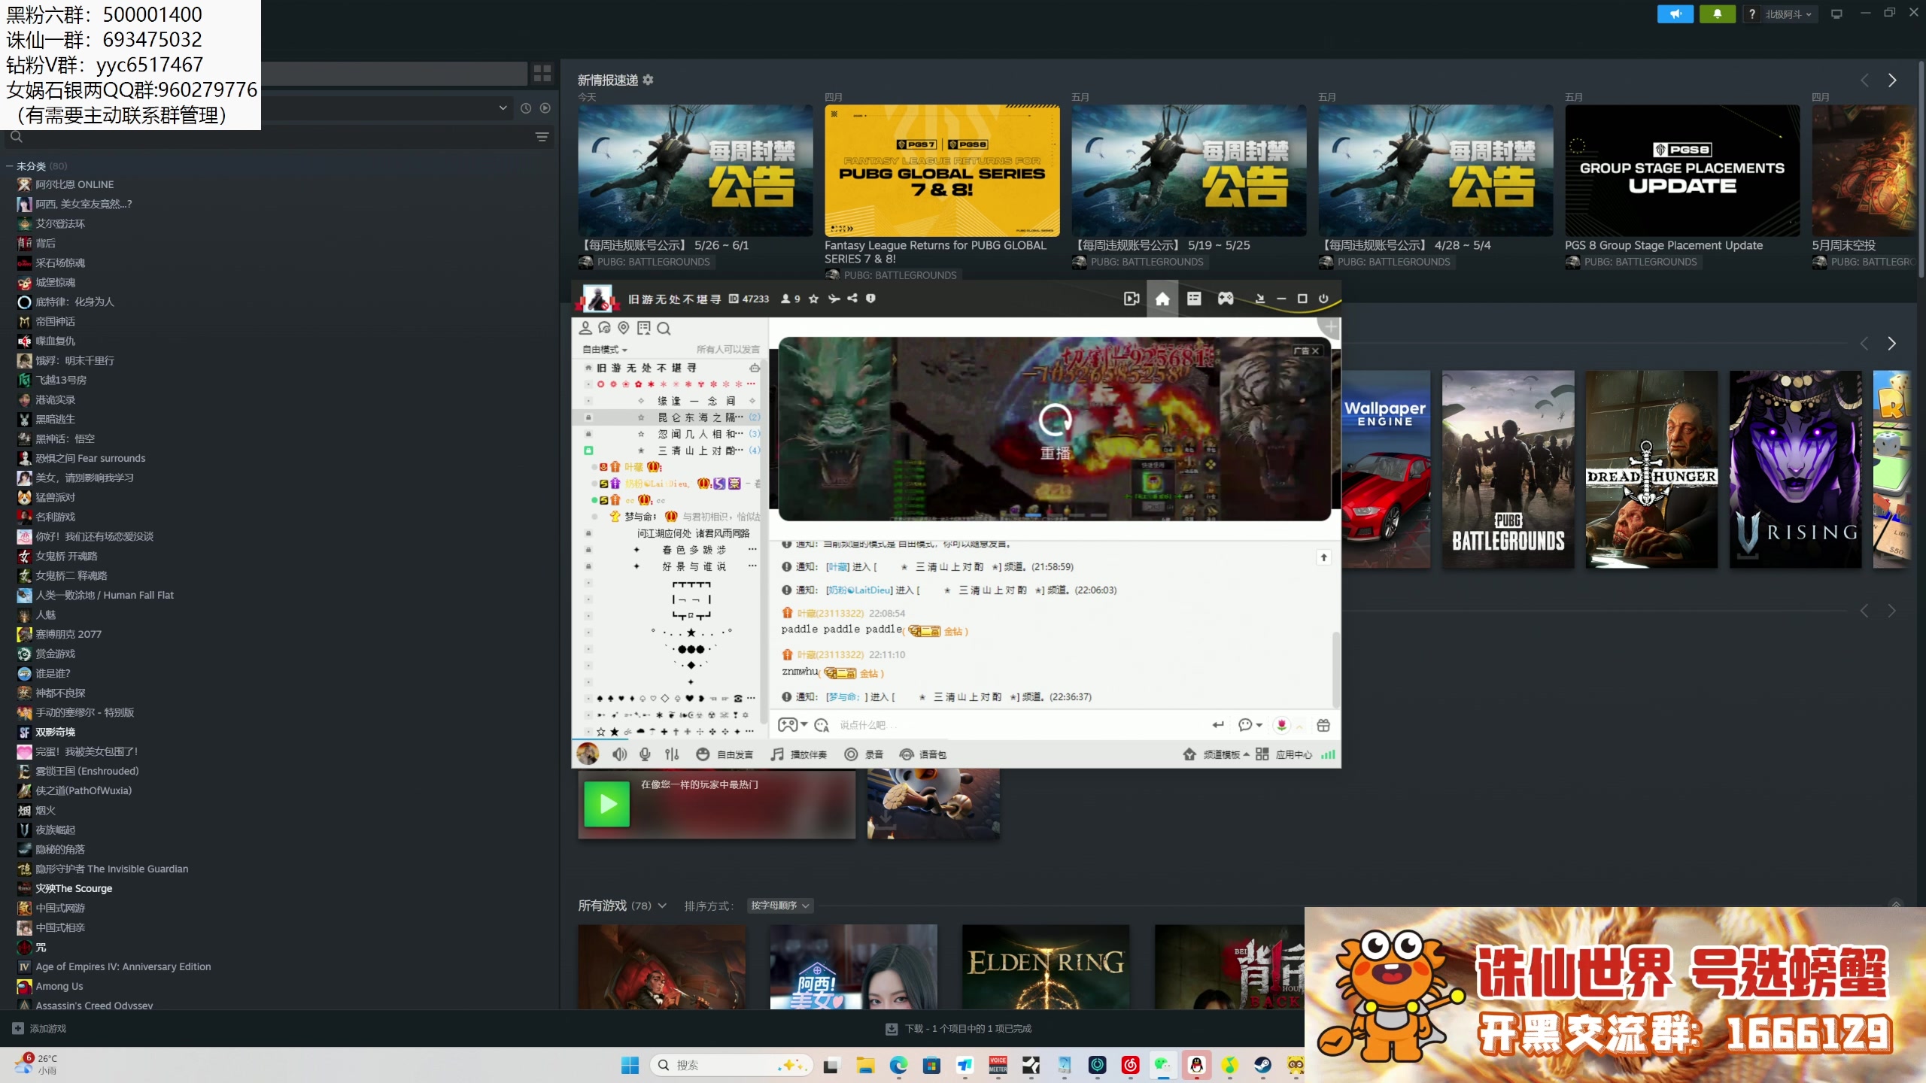Open YY gift box icon

1323,725
